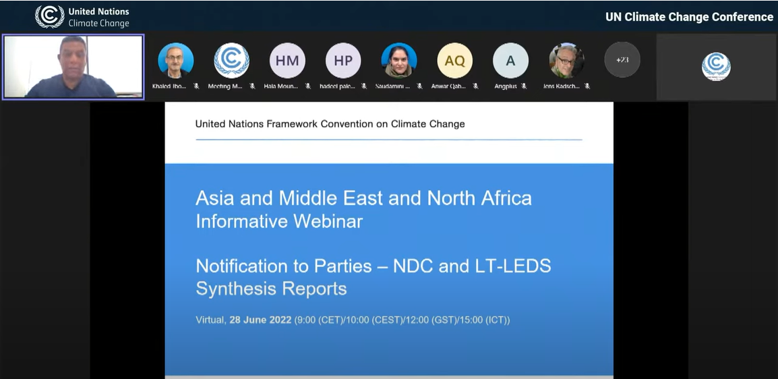
Task: Open the +23 more participants badge
Action: click(x=622, y=59)
